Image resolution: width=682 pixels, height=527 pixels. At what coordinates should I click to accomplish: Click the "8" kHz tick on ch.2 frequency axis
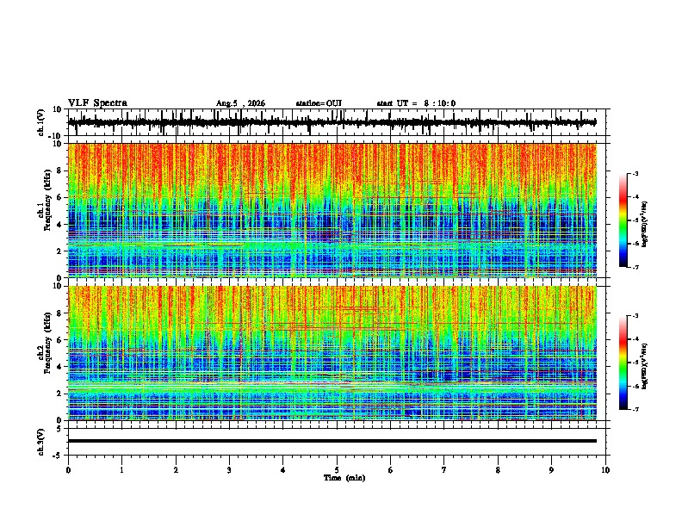[59, 313]
